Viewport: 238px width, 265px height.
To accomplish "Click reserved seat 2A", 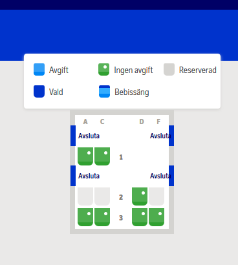I will [x=85, y=196].
